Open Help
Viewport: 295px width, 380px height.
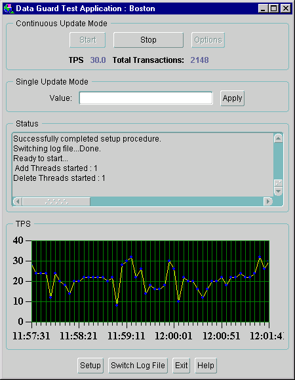click(206, 366)
